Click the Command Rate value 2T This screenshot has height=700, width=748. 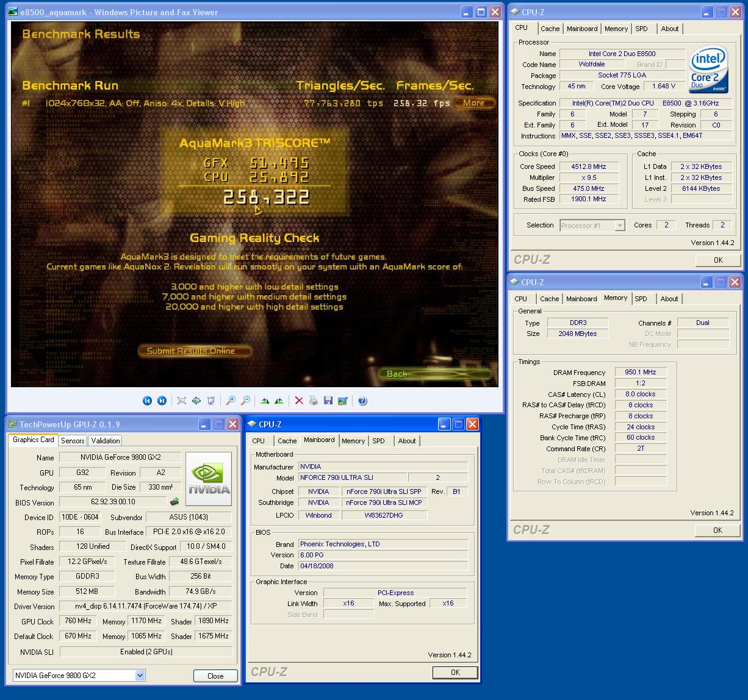coord(640,448)
